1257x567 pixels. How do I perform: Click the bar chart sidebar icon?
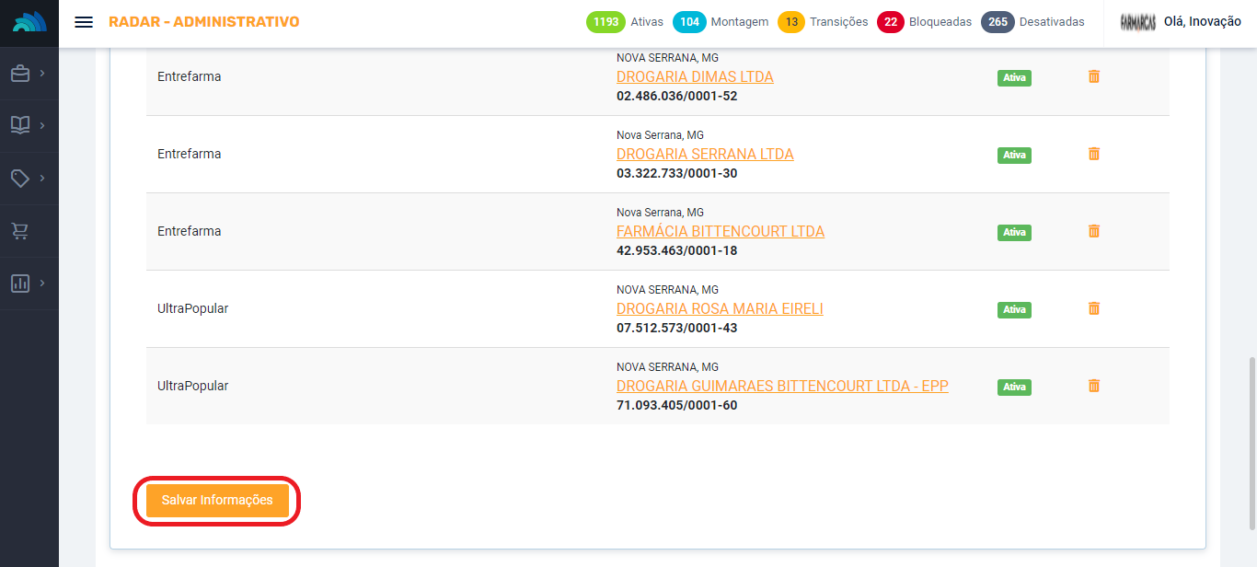point(20,283)
